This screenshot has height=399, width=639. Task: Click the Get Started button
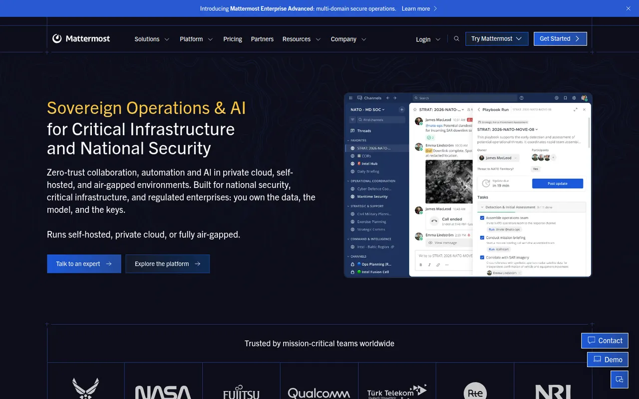[x=560, y=39]
